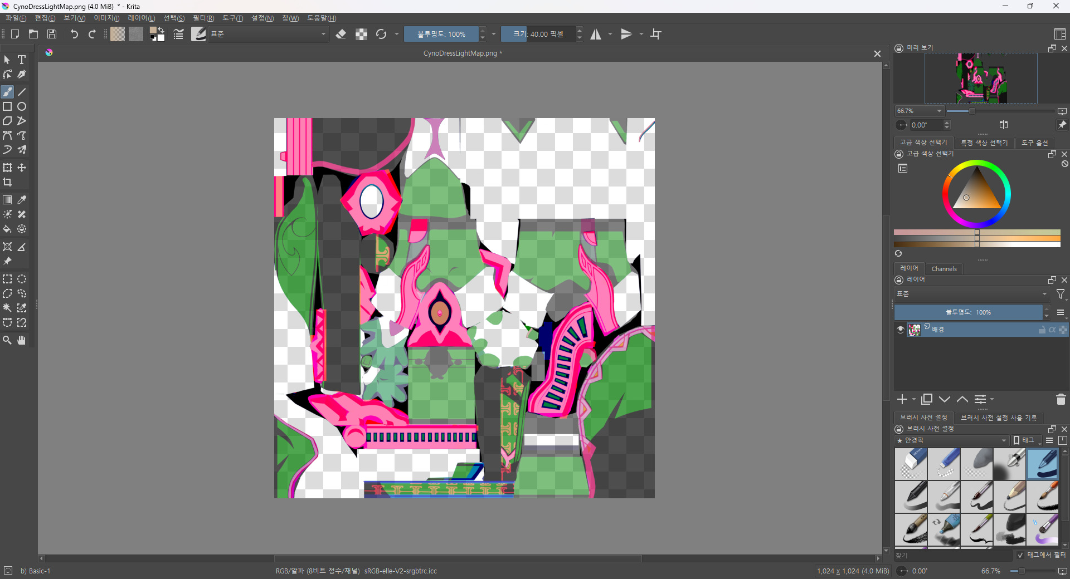Select the Ellipse shape tool
The height and width of the screenshot is (579, 1070).
[x=22, y=106]
